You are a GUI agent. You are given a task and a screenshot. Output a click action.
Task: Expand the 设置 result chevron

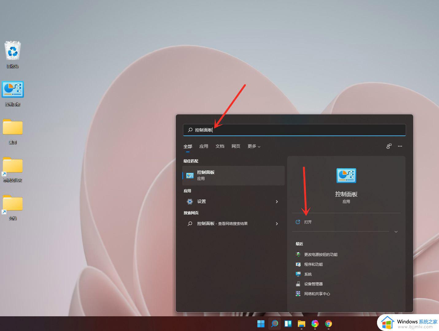coord(277,201)
